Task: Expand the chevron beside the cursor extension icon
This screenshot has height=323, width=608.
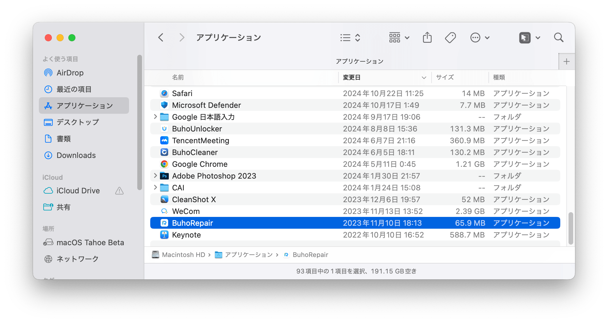Action: point(538,38)
